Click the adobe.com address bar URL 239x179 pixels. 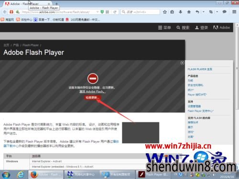tap(56, 12)
